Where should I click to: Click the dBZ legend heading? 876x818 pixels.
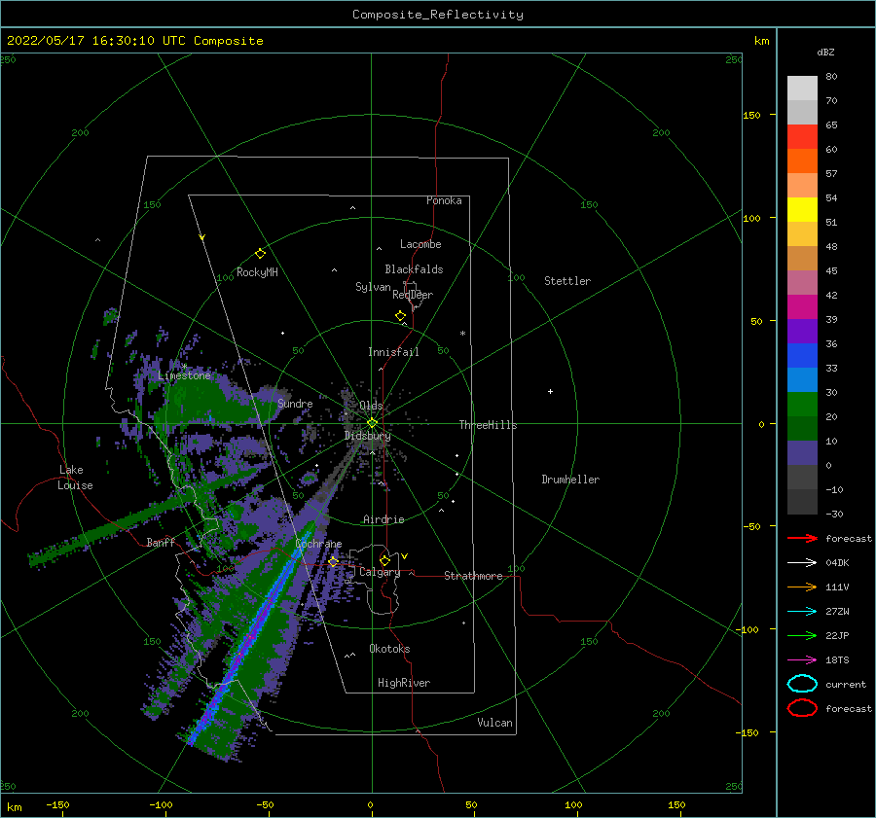click(x=825, y=52)
